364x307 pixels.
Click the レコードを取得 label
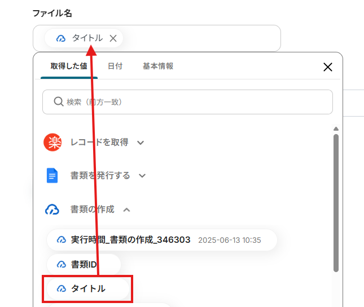tap(99, 143)
